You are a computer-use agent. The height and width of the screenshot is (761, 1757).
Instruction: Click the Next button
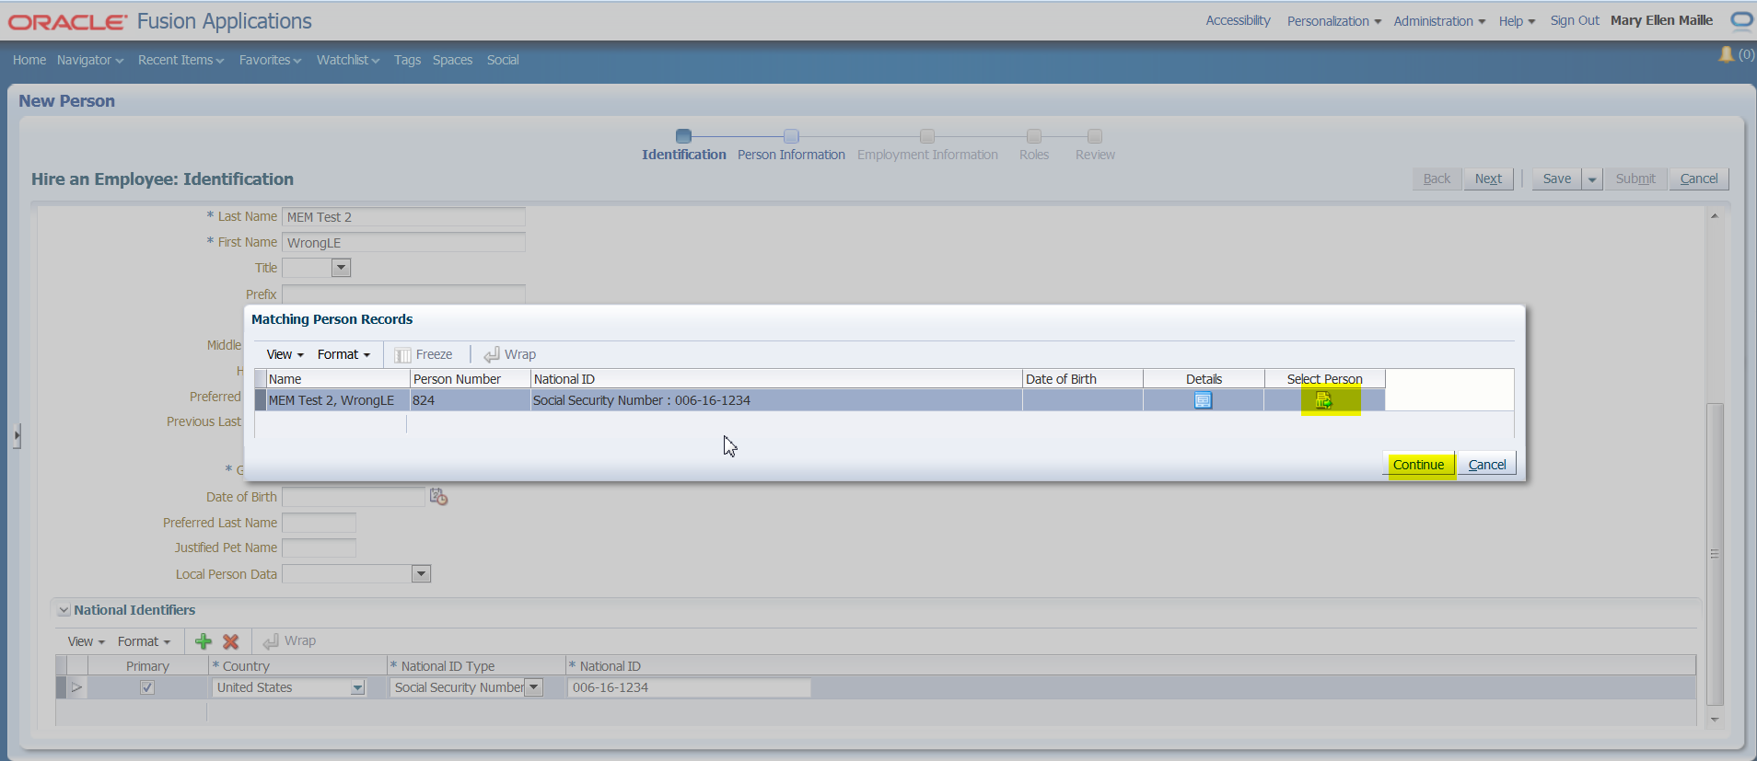[x=1488, y=179]
